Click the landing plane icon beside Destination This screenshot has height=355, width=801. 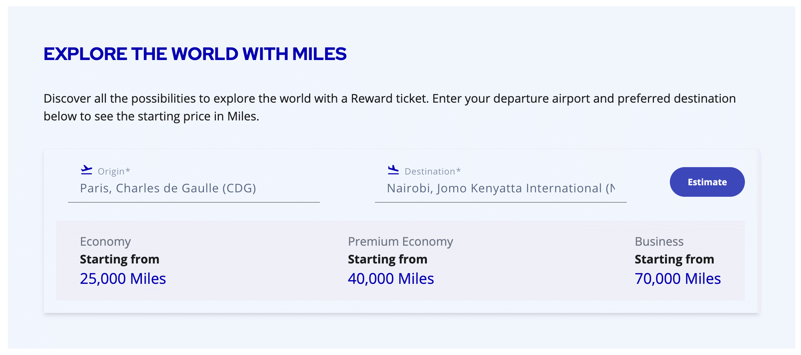(393, 170)
